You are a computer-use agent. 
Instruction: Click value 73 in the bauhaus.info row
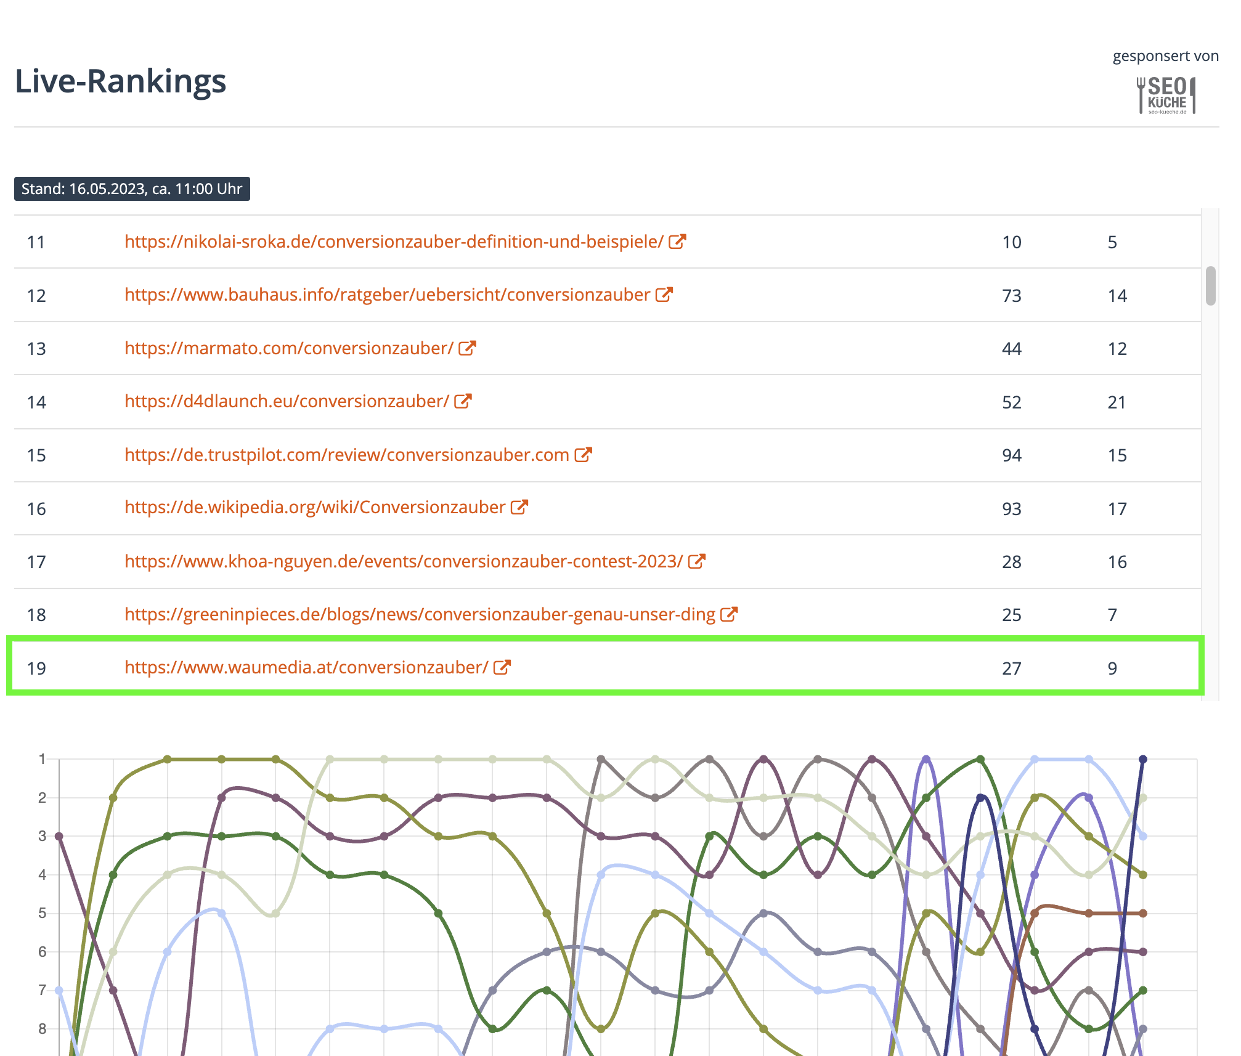tap(1011, 296)
